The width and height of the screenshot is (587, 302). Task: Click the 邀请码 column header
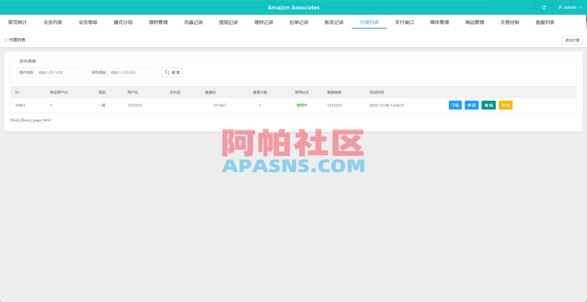point(210,92)
